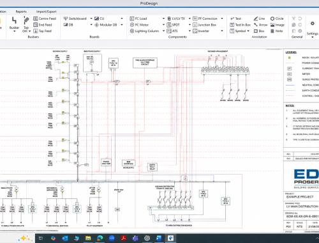This screenshot has width=319, height=243.
Task: Switch to the Reports tab
Action: click(x=21, y=12)
